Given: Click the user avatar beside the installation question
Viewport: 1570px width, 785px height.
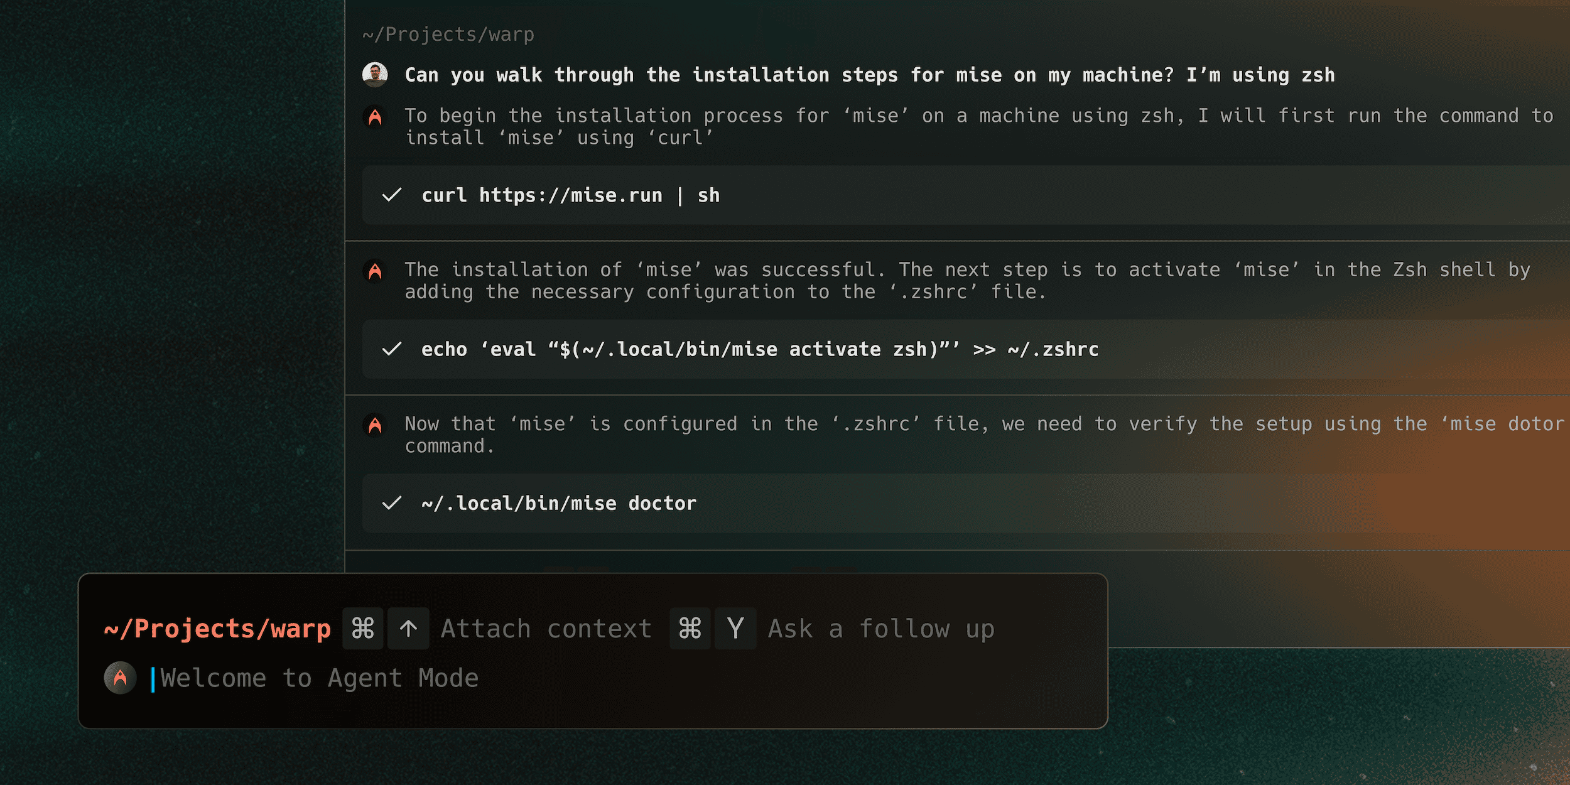Looking at the screenshot, I should [375, 73].
